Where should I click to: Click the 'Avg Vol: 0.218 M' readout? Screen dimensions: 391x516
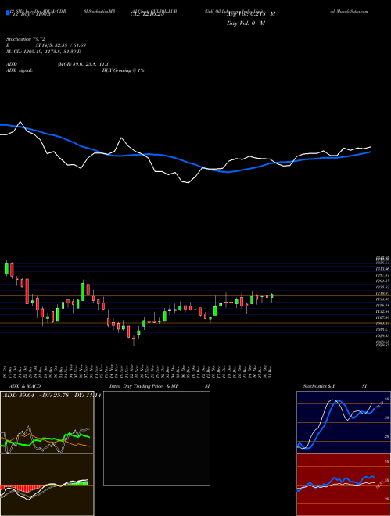coord(250,14)
